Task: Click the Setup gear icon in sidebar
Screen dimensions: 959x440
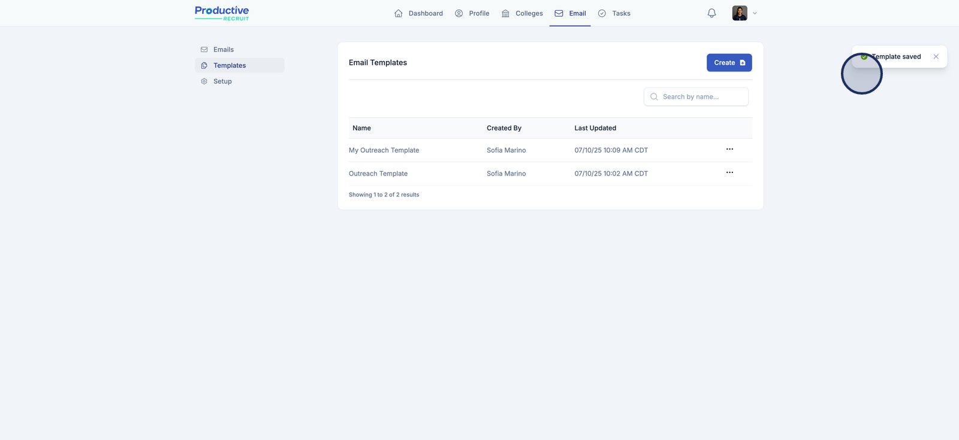Action: tap(204, 81)
